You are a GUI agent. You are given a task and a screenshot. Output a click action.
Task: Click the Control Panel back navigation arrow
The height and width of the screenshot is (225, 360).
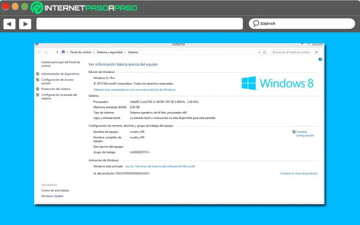click(39, 52)
